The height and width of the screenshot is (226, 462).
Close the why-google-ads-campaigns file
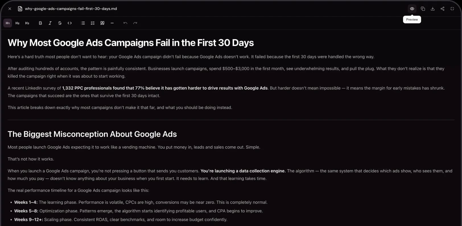pyautogui.click(x=10, y=9)
